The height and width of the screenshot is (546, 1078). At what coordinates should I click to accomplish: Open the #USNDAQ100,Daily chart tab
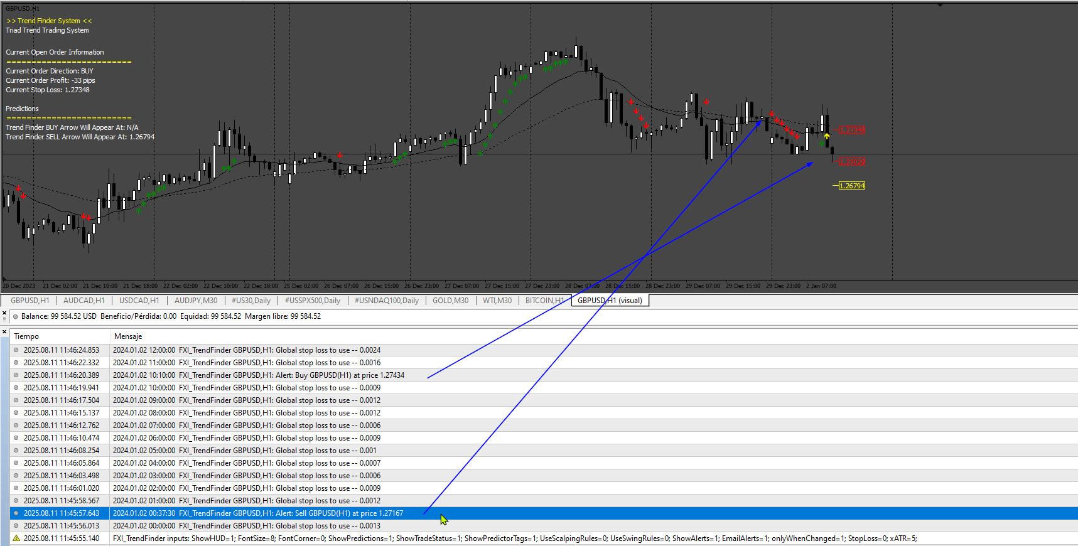tap(386, 301)
